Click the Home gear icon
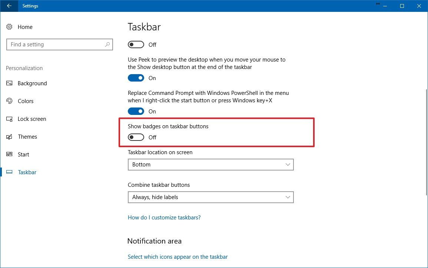Viewport: 428px width, 268px height. [x=9, y=27]
